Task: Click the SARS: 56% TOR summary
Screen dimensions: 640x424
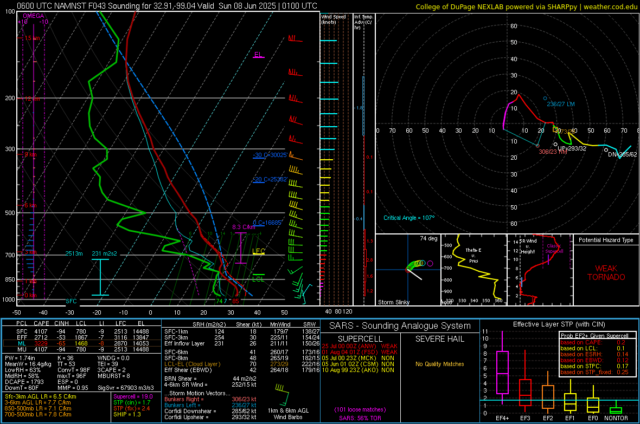Action: coord(360,418)
